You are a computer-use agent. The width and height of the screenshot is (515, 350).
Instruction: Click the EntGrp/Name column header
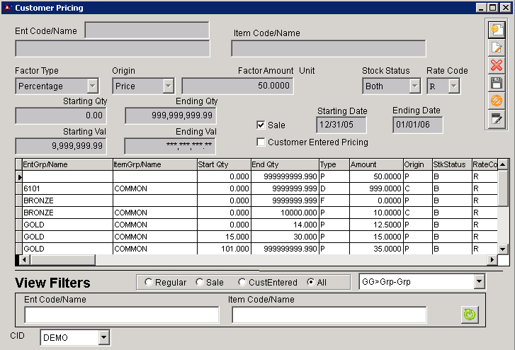tap(67, 164)
